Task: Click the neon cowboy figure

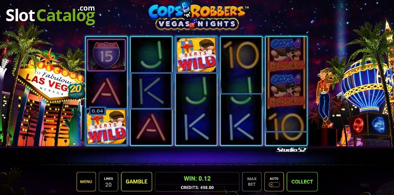Action: 326,98
